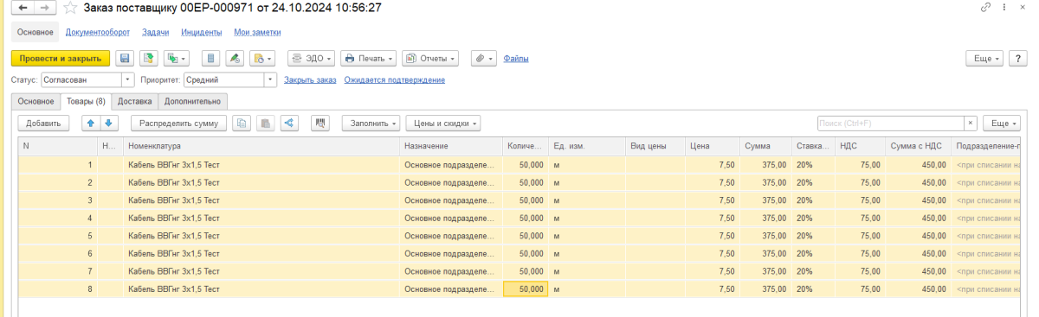Viewport: 1039px width, 317px height.
Task: Switch to the Доставка tab
Action: (x=134, y=101)
